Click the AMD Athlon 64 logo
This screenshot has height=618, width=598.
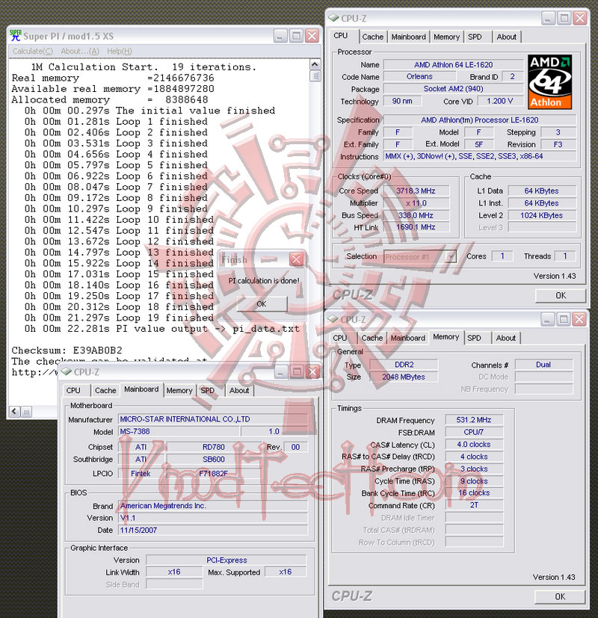(549, 81)
